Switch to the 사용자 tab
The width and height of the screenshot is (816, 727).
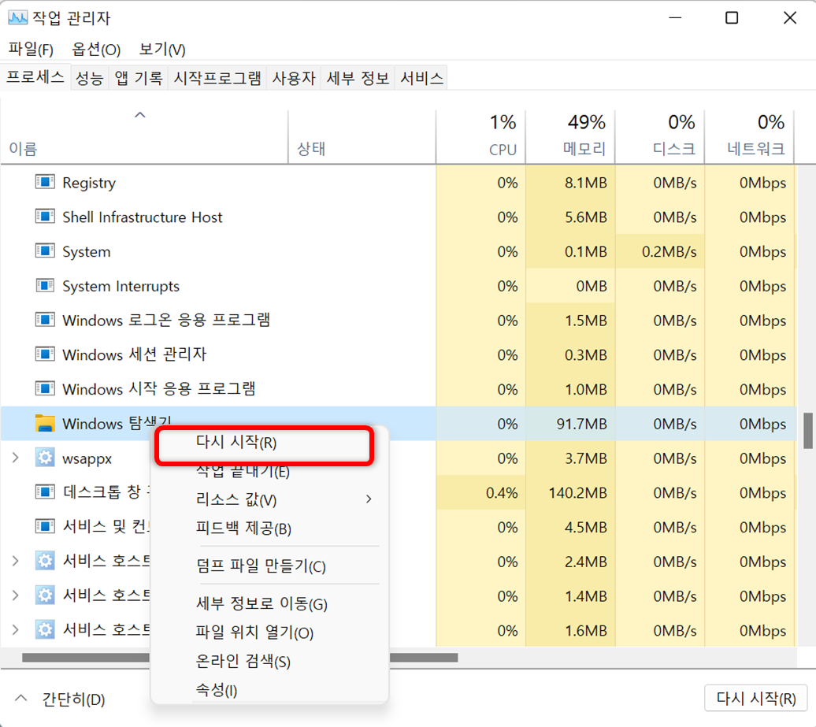tap(294, 78)
